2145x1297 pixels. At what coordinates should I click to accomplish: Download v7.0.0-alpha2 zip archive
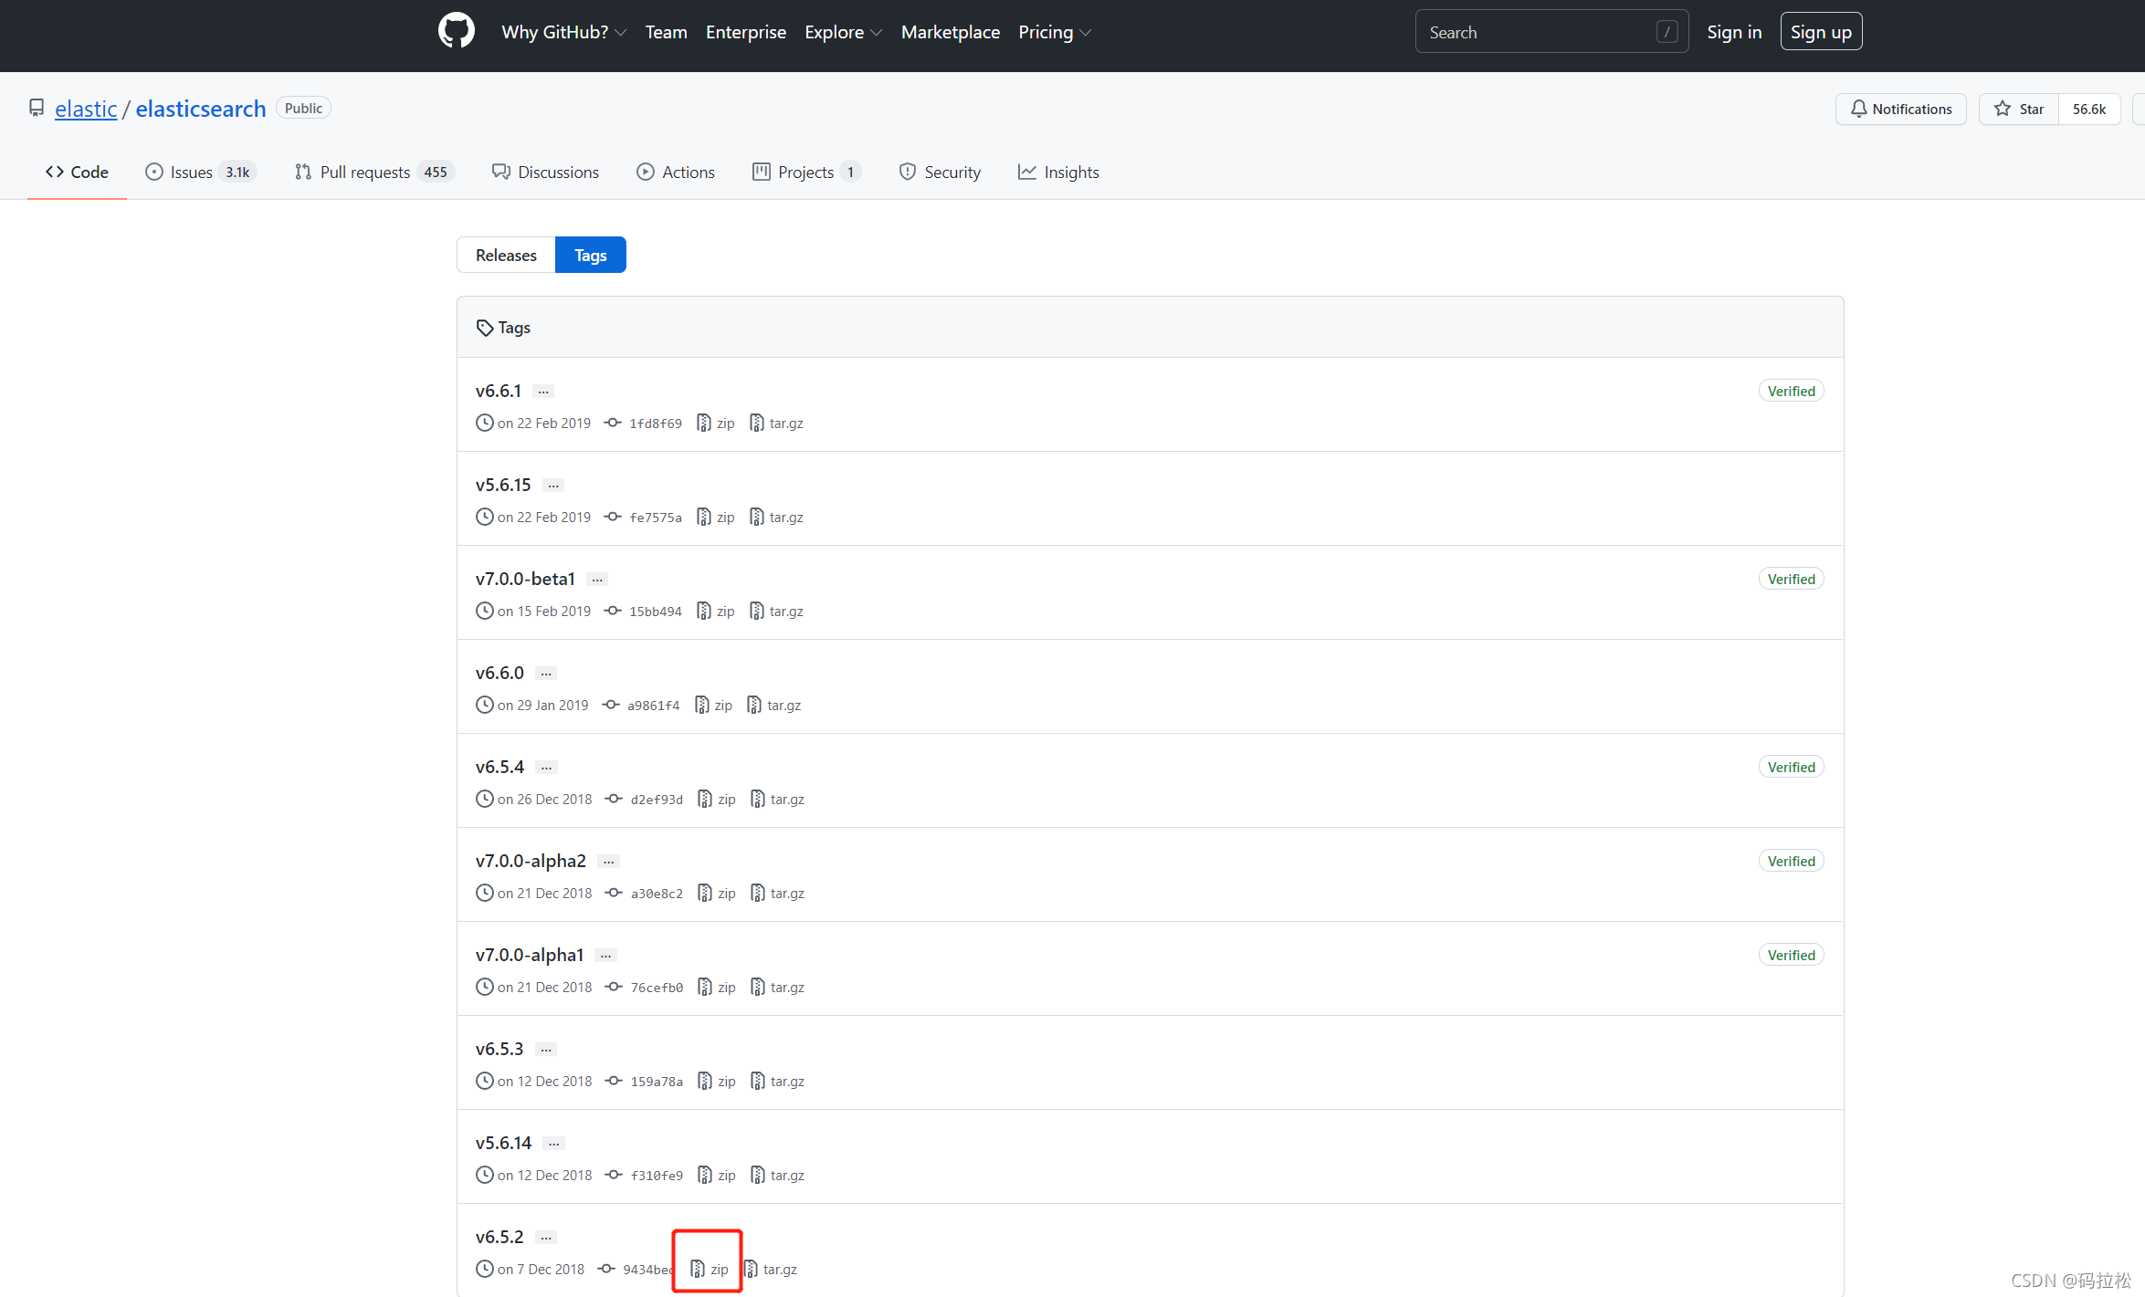pos(717,894)
